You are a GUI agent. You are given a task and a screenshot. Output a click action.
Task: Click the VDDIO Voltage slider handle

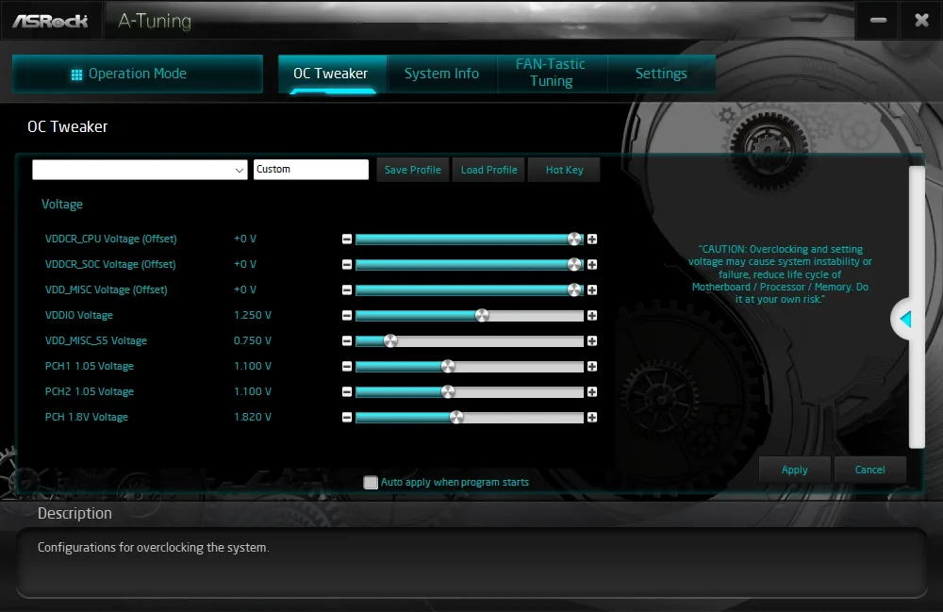tap(482, 316)
